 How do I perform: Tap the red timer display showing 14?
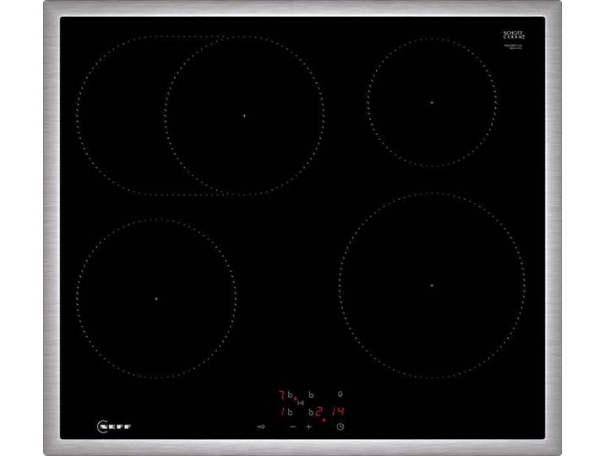click(338, 411)
